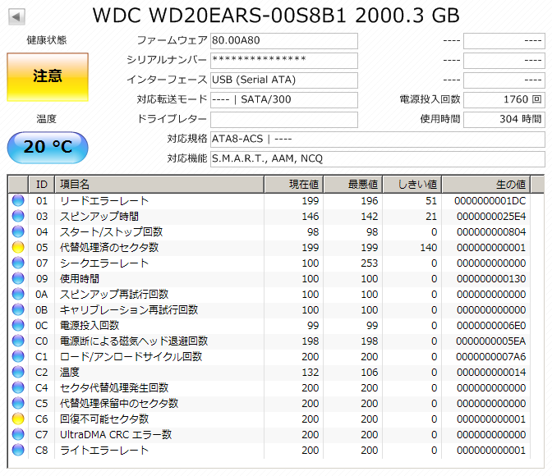Viewport: 552px width, 476px height.
Task: Click the ファームウェア field showing 80.00A80
Action: point(284,41)
